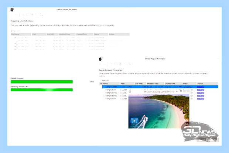The width and height of the screenshot is (229, 153).
Task: Select the Sample3.mkv file name in the completed window
Action: click(x=111, y=93)
